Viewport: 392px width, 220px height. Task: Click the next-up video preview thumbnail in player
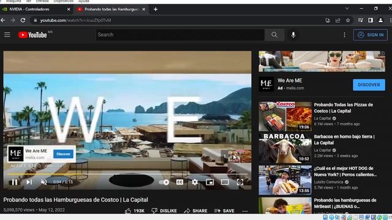[236, 156]
